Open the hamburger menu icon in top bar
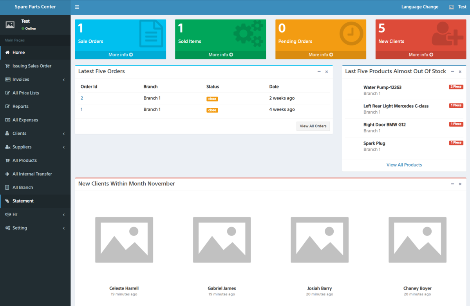This screenshot has height=306, width=470. coord(77,7)
